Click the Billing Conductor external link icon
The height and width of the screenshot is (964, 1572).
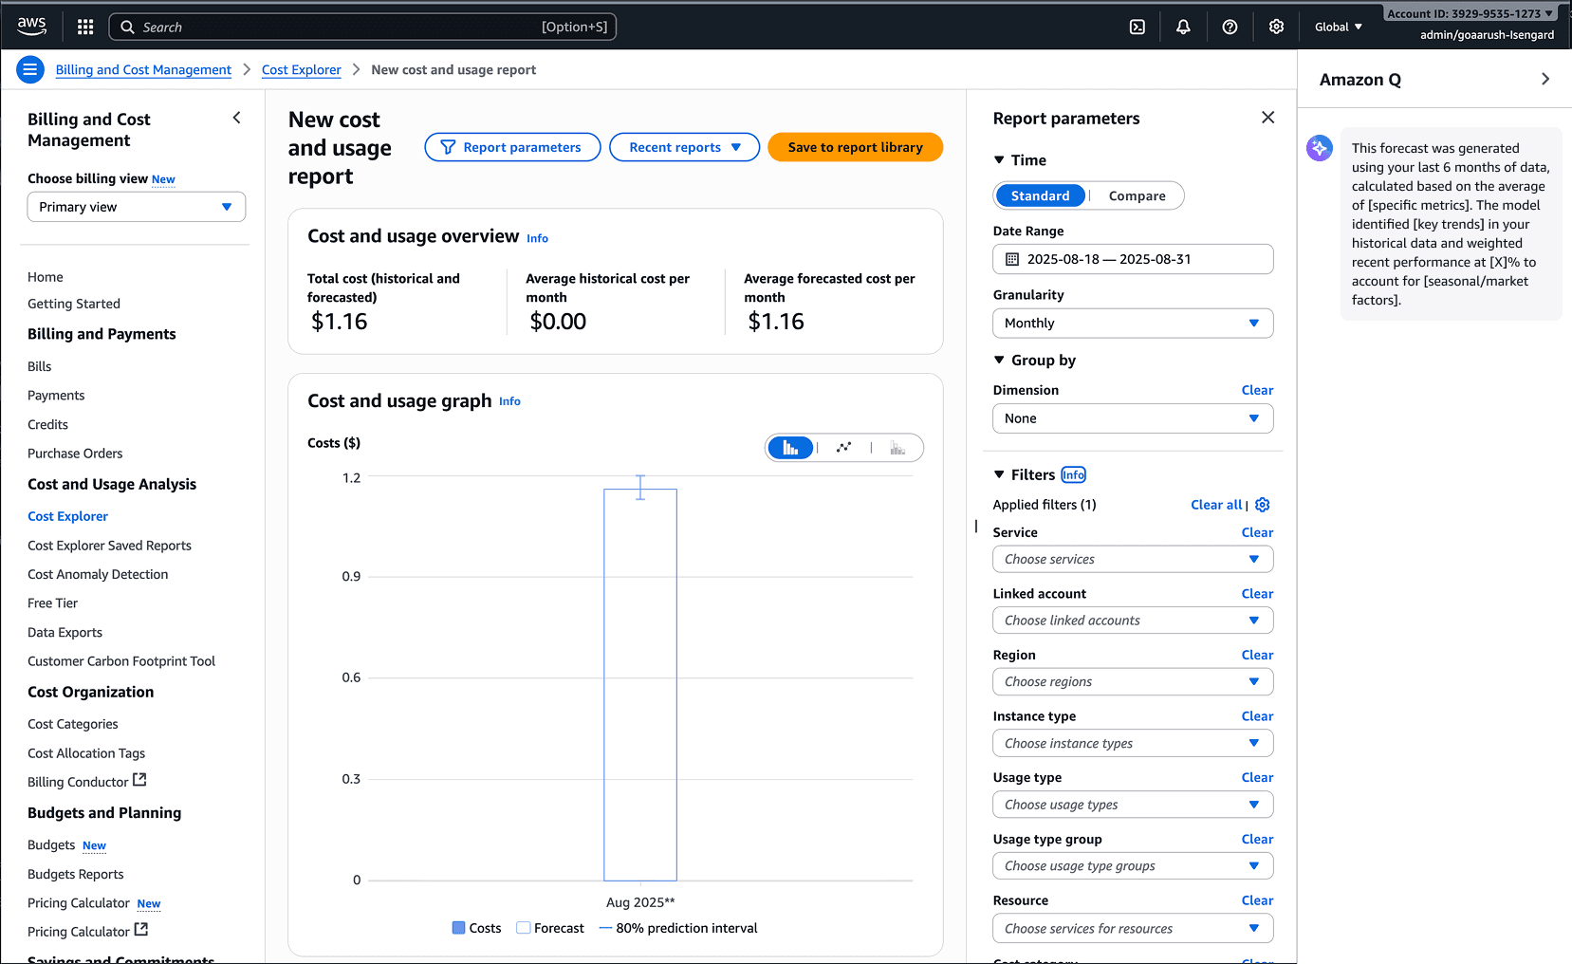click(x=140, y=780)
